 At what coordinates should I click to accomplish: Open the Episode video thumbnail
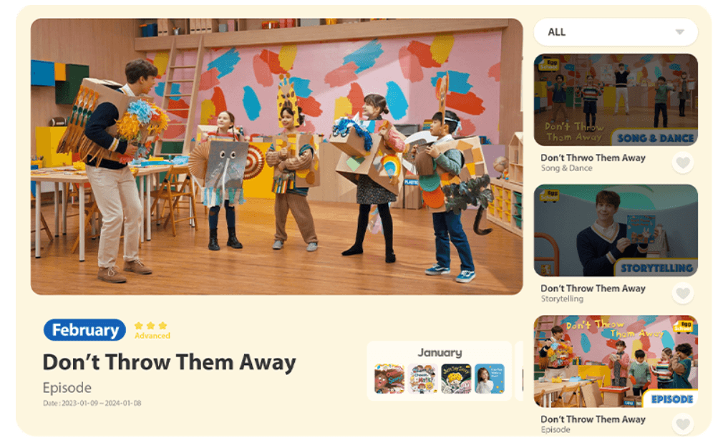click(616, 361)
